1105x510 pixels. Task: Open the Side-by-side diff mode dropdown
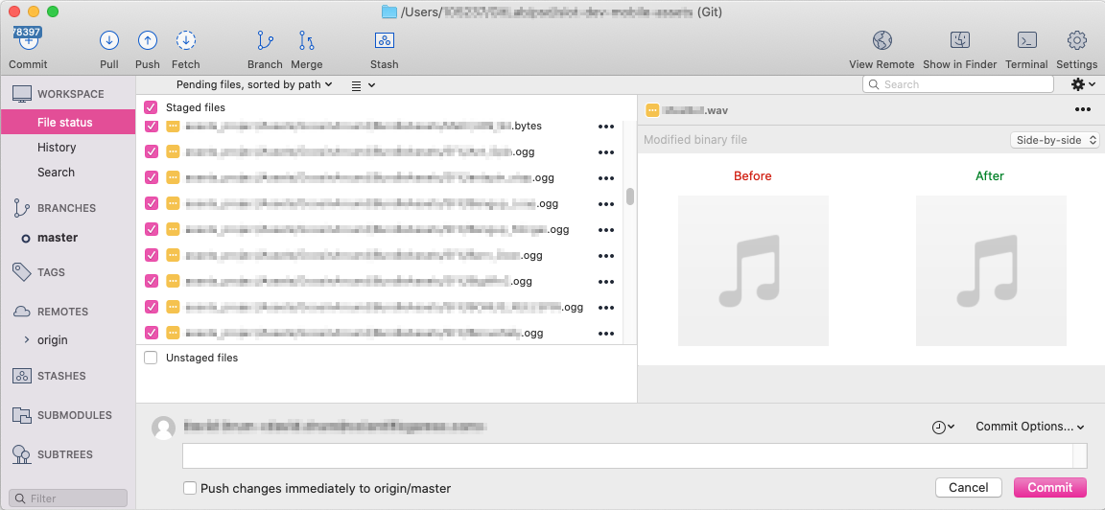[x=1054, y=139]
